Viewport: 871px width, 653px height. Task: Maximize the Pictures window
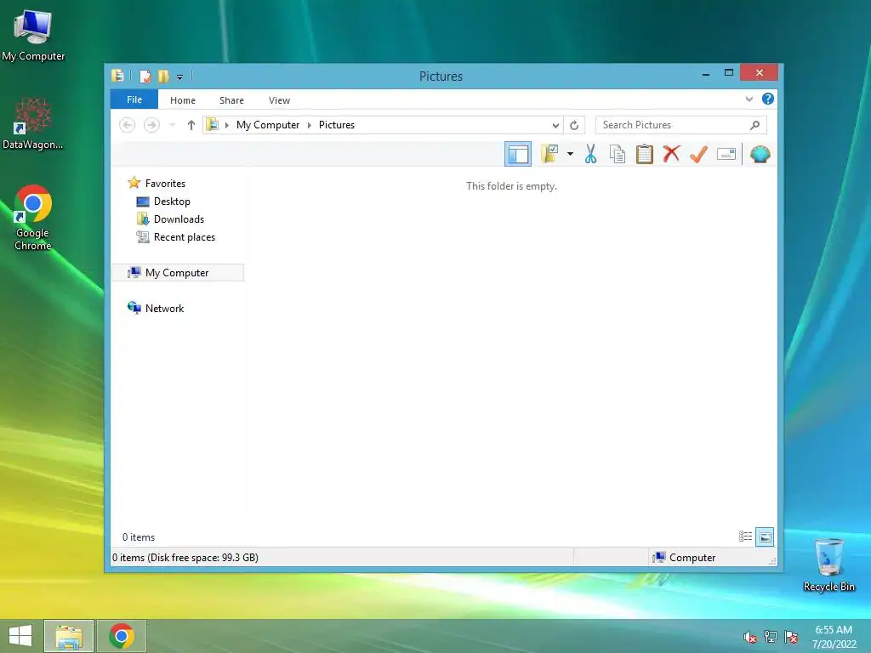tap(729, 73)
